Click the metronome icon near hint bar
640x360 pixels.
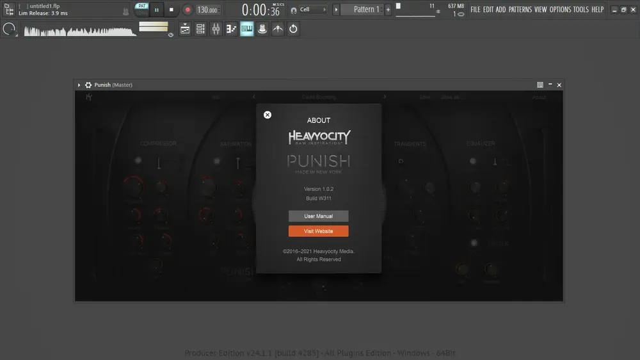(x=125, y=12)
